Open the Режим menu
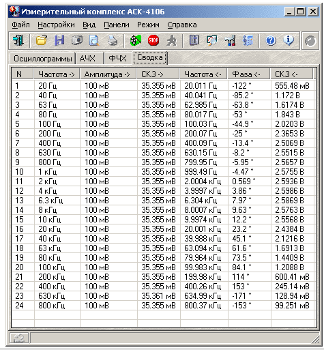 click(x=148, y=25)
